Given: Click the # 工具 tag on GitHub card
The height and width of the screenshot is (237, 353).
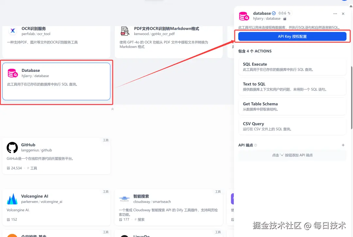Looking at the screenshot, I should coord(32,168).
